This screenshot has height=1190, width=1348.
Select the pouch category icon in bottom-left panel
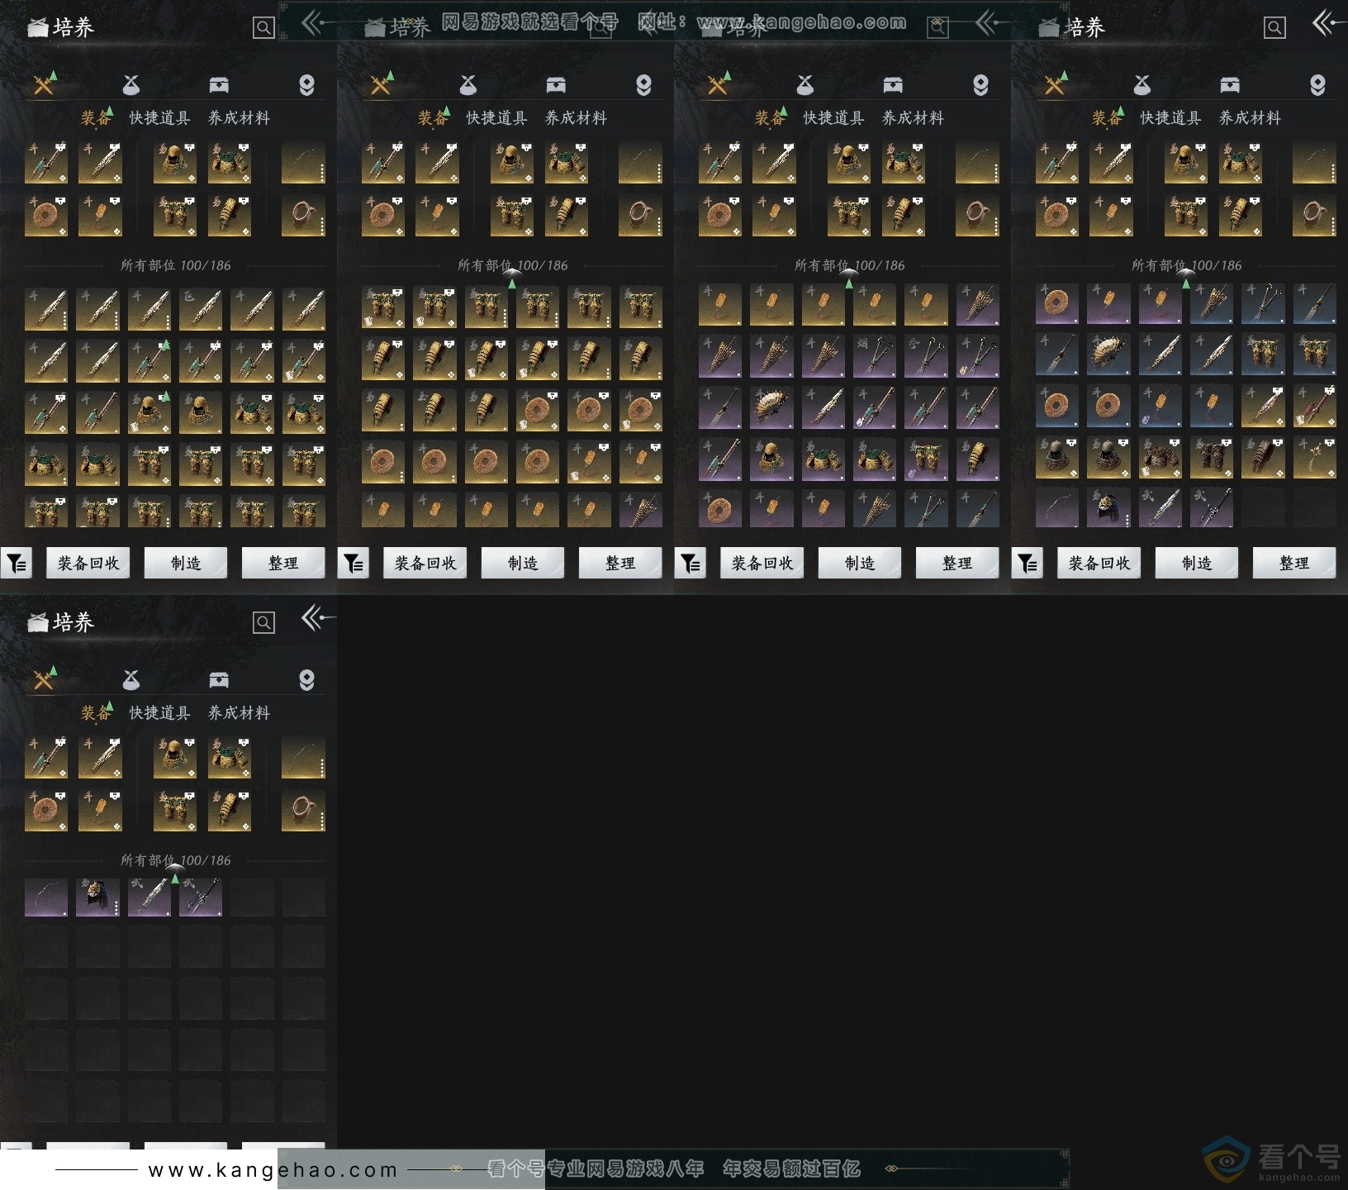coord(131,679)
